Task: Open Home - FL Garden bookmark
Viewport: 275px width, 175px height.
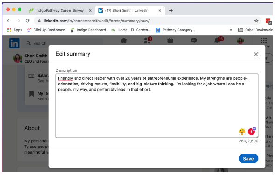Action: point(131,30)
